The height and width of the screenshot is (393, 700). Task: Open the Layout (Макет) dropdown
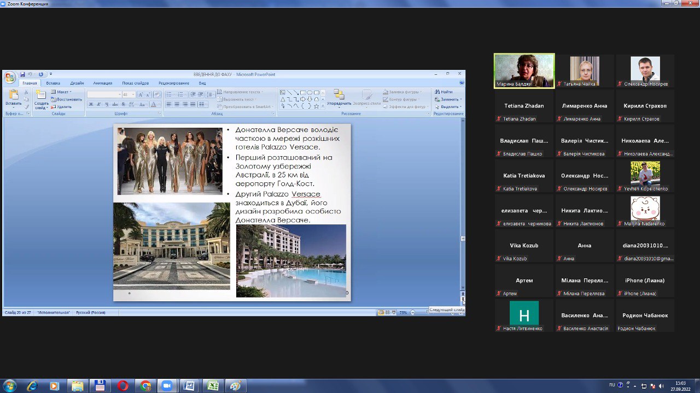62,92
